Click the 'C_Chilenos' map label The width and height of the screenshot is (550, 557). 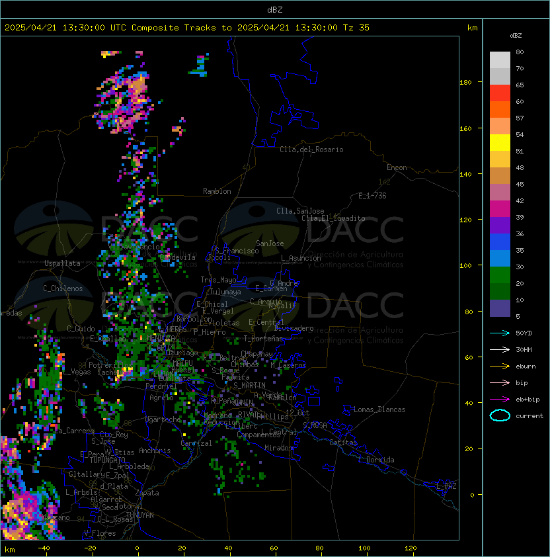(x=63, y=288)
